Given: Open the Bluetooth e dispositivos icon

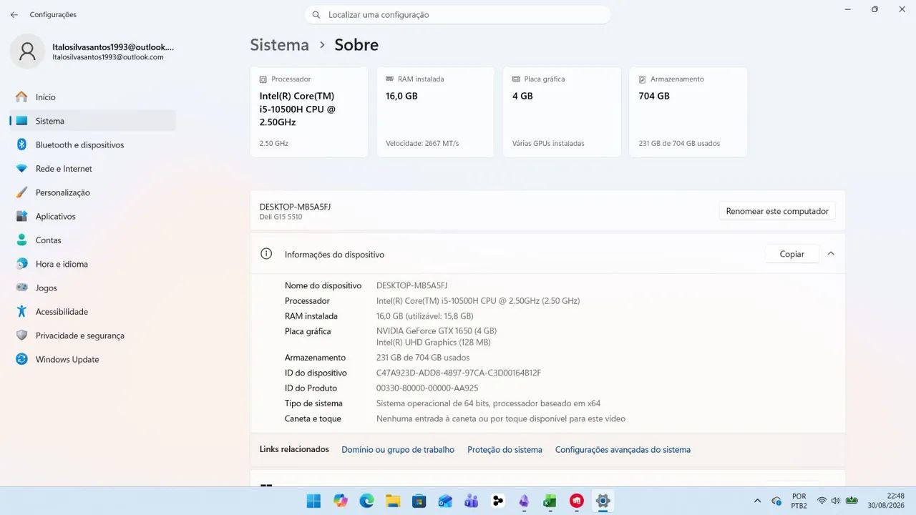Looking at the screenshot, I should pyautogui.click(x=21, y=144).
